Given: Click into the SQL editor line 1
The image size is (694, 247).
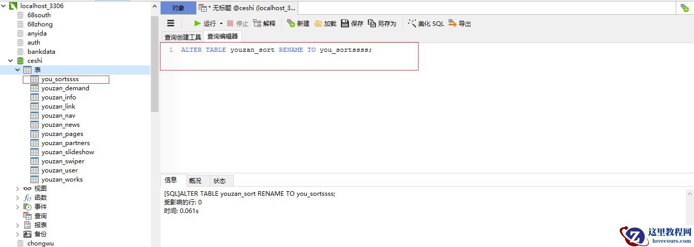Looking at the screenshot, I should pyautogui.click(x=276, y=50).
